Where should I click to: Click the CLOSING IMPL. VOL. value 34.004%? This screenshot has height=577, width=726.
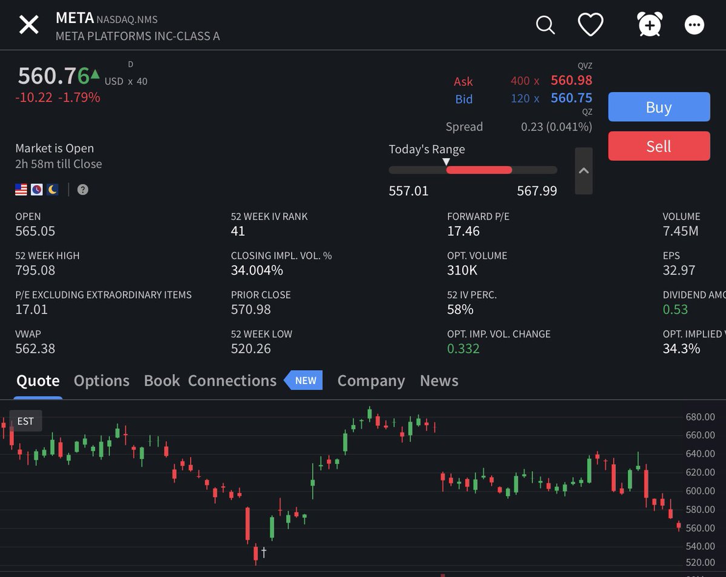click(x=257, y=270)
